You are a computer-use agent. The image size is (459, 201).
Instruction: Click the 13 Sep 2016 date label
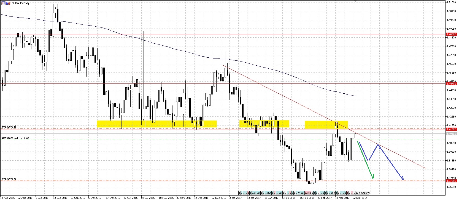coord(61,197)
